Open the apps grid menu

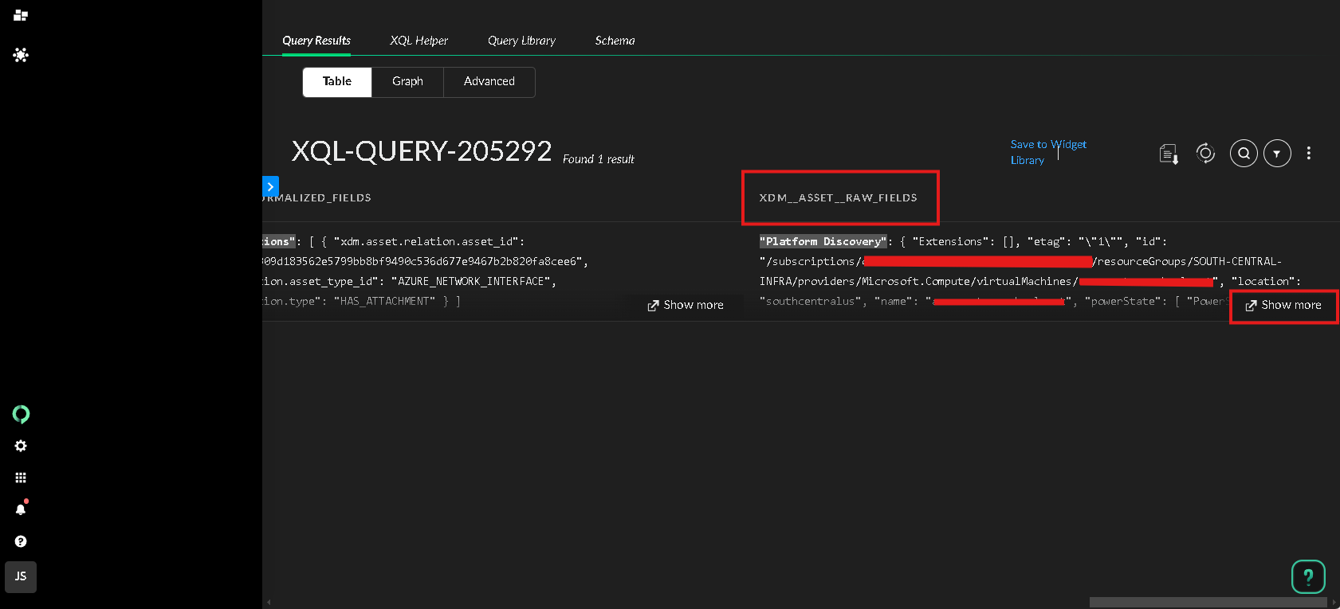tap(21, 478)
